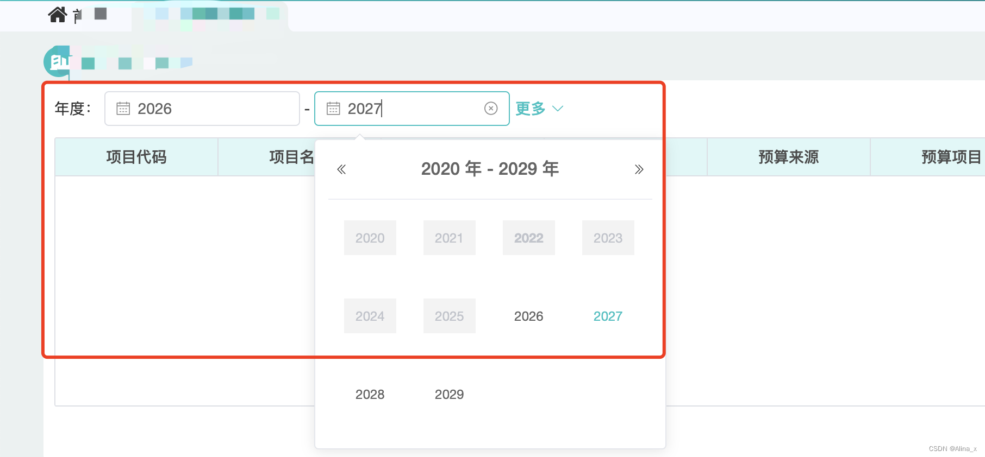Click the disabled year 2022
Viewport: 985px width, 457px height.
[x=529, y=238]
